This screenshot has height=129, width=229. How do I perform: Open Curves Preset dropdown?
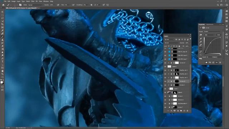(x=213, y=32)
